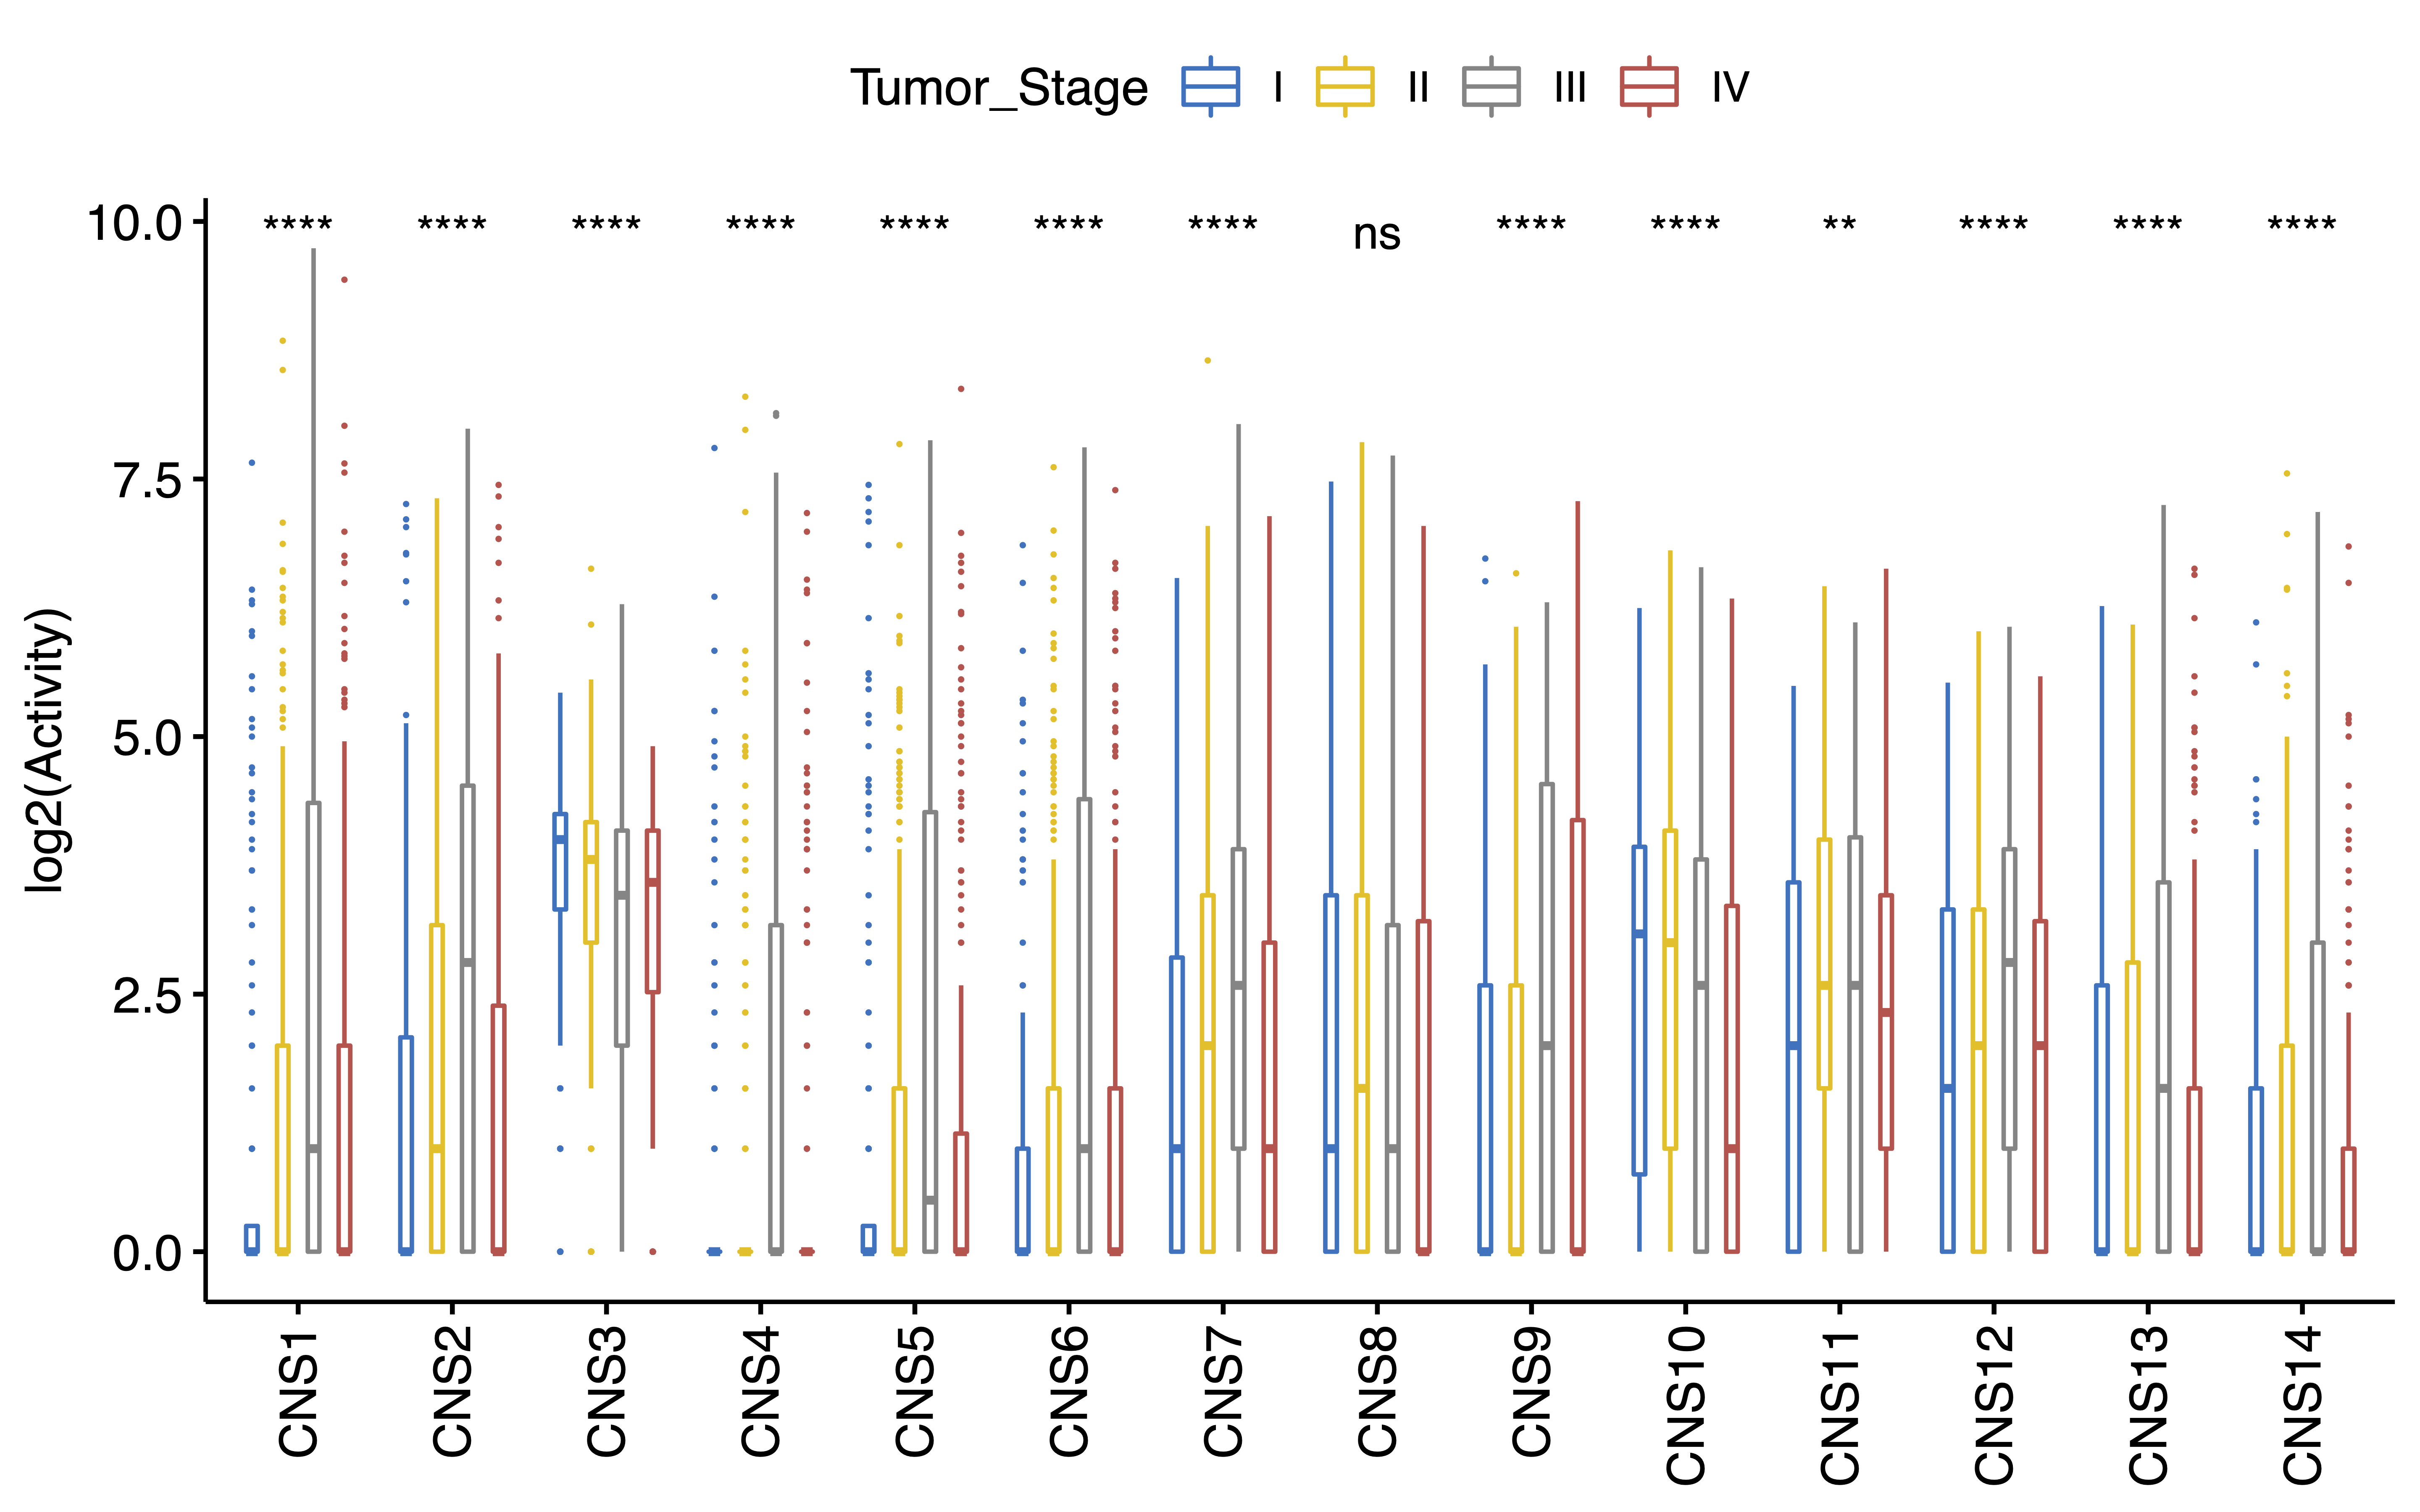Click the '****' label above CNS7
2420x1512 pixels.
(1223, 223)
